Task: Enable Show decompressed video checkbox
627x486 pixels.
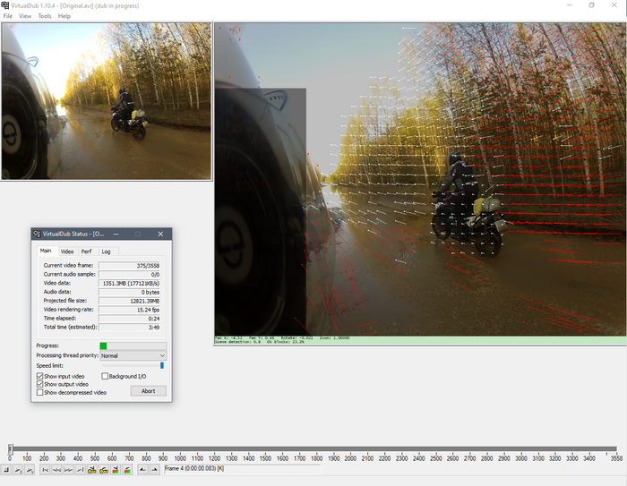Action: point(40,393)
